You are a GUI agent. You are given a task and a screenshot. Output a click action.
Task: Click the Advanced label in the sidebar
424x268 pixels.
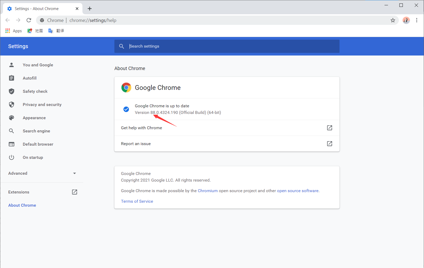point(18,173)
